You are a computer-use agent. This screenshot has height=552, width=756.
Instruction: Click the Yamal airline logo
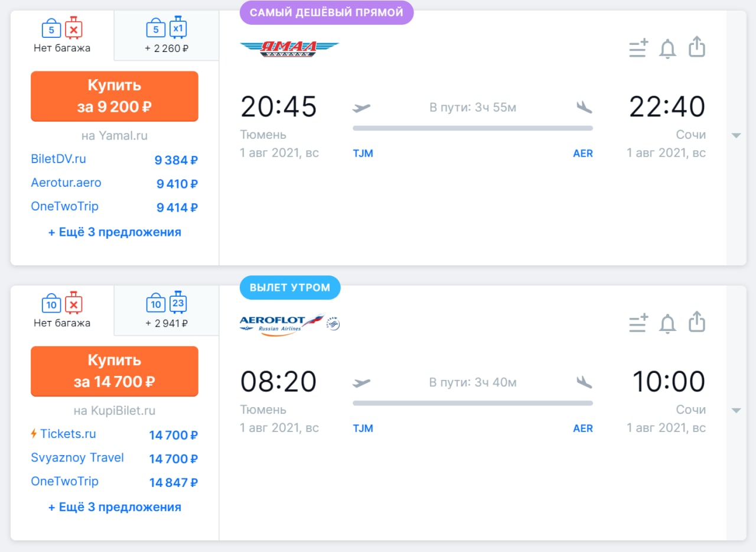pyautogui.click(x=289, y=49)
